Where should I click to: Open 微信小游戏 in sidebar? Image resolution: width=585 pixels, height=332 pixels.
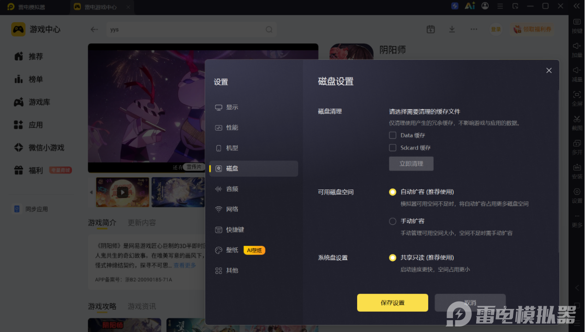(39, 148)
